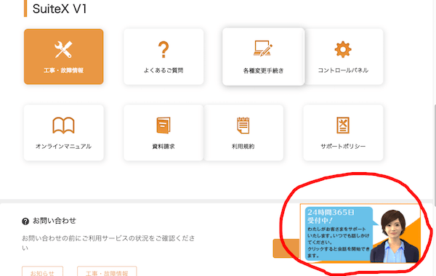This screenshot has height=276, width=436.
Task: Open the オンラインマニュアル book tile
Action: pyautogui.click(x=64, y=133)
